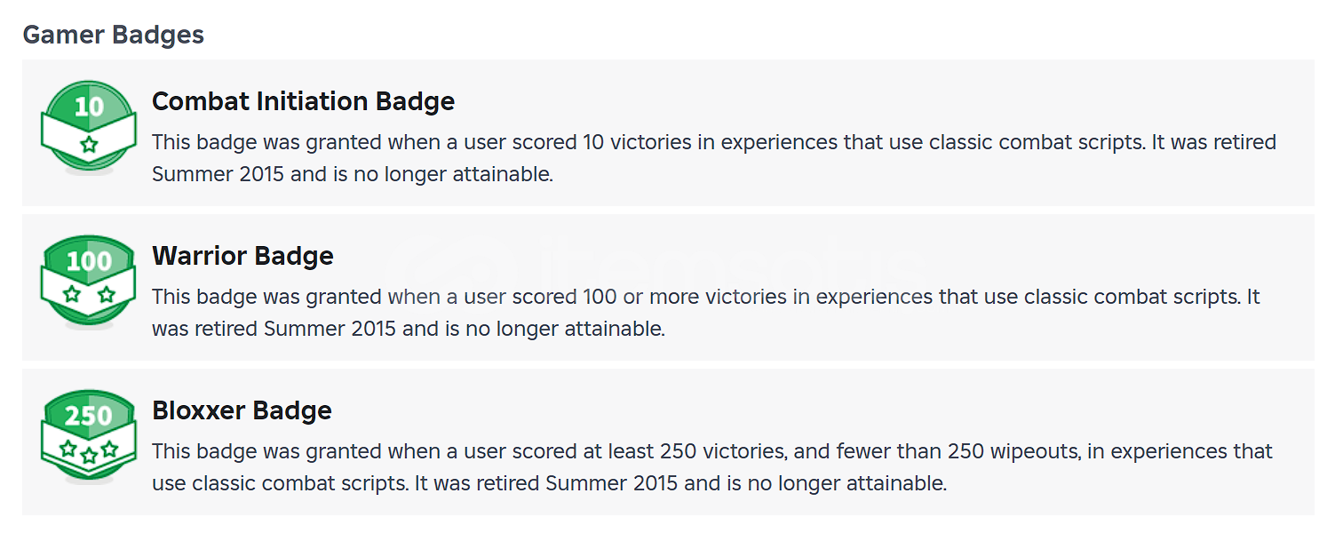Click the Gamer Badges section heading
The image size is (1335, 549).
coord(113,35)
